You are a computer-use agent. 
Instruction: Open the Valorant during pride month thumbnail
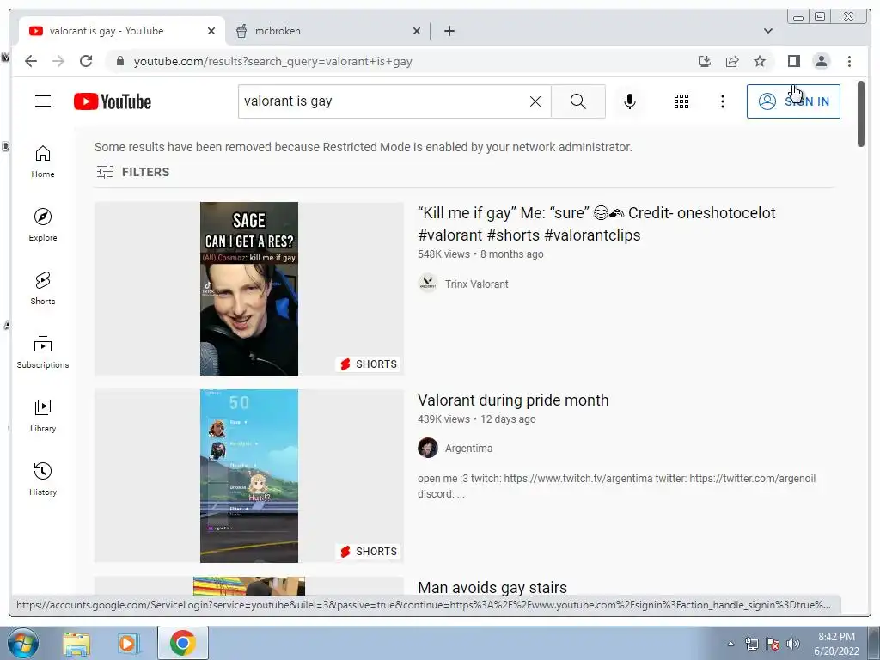point(249,476)
